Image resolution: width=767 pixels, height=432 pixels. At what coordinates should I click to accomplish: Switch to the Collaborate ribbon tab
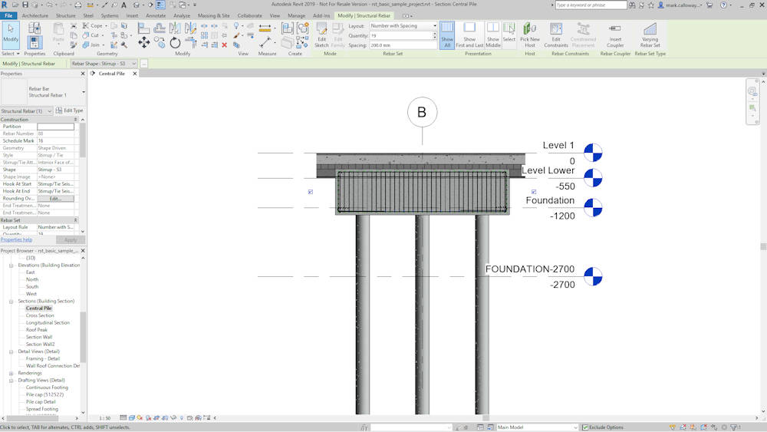pos(249,15)
